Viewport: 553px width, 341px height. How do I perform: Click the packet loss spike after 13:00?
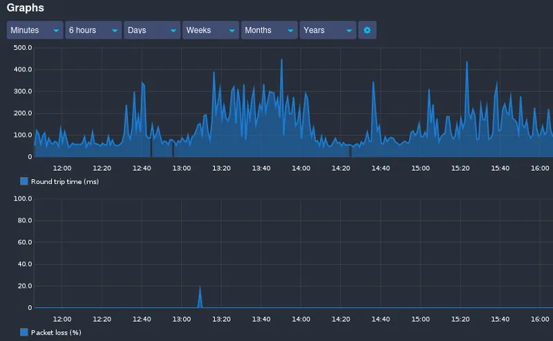[200, 297]
